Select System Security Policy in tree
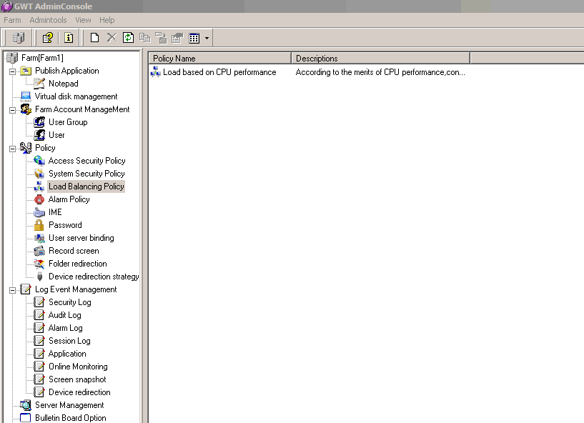584x423 pixels. (86, 174)
